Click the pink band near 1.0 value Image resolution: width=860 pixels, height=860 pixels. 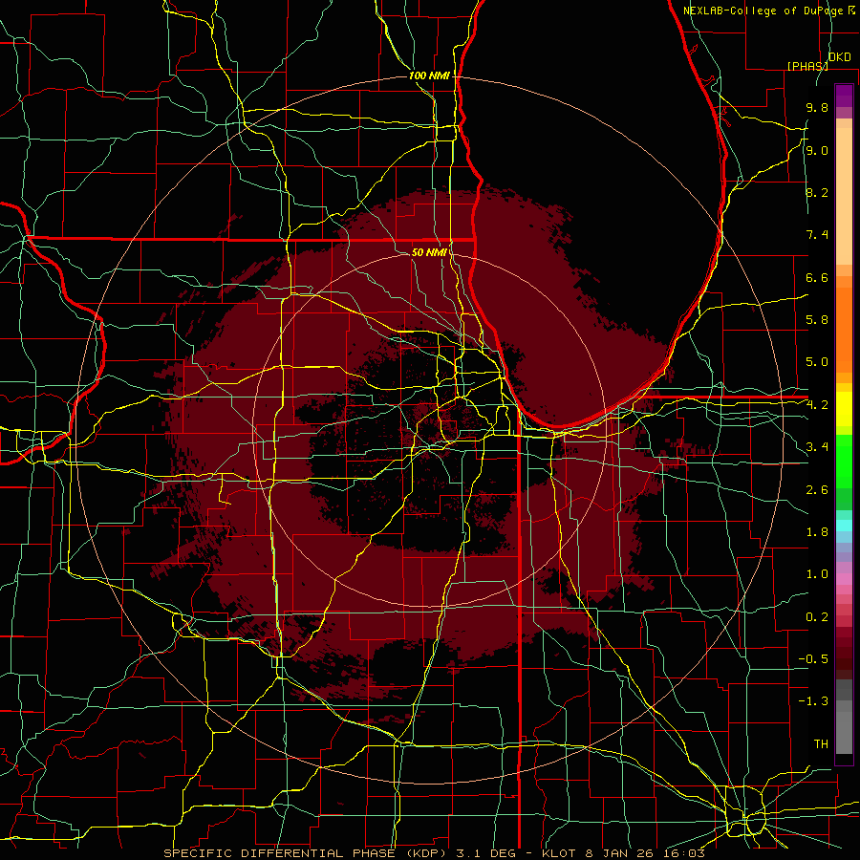click(x=844, y=579)
